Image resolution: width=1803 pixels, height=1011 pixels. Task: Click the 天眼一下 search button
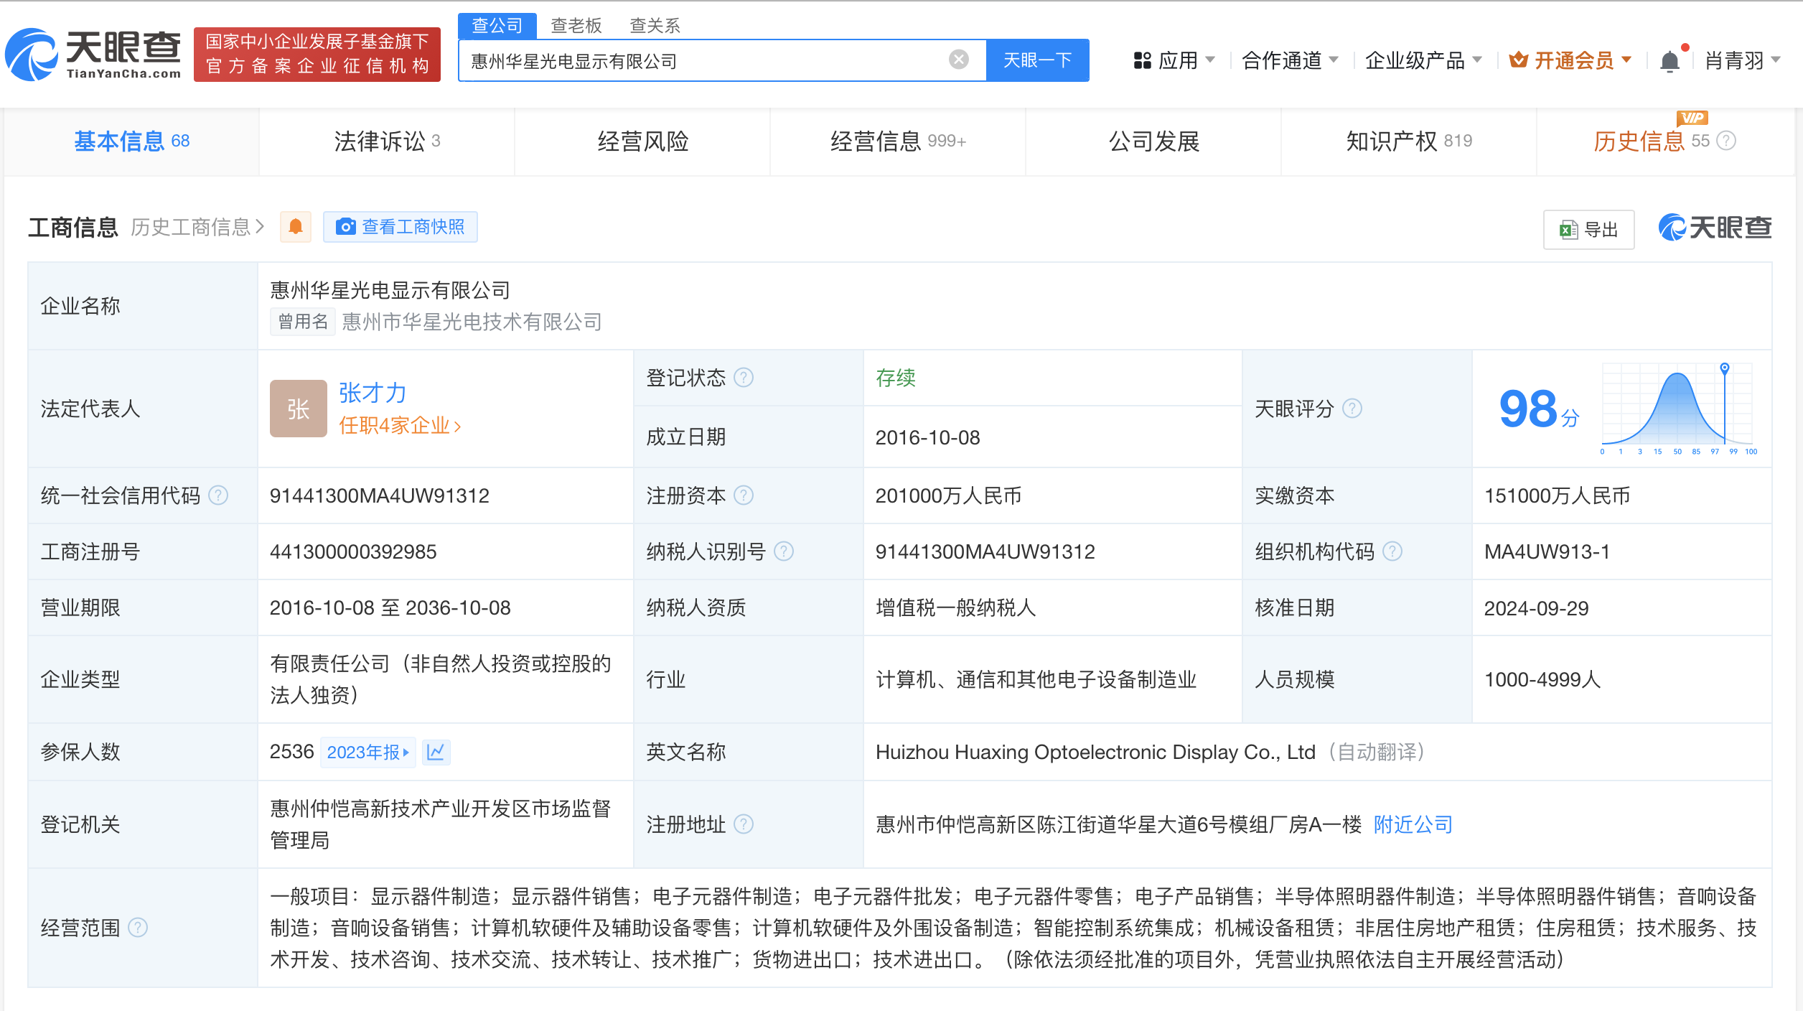pyautogui.click(x=1038, y=60)
